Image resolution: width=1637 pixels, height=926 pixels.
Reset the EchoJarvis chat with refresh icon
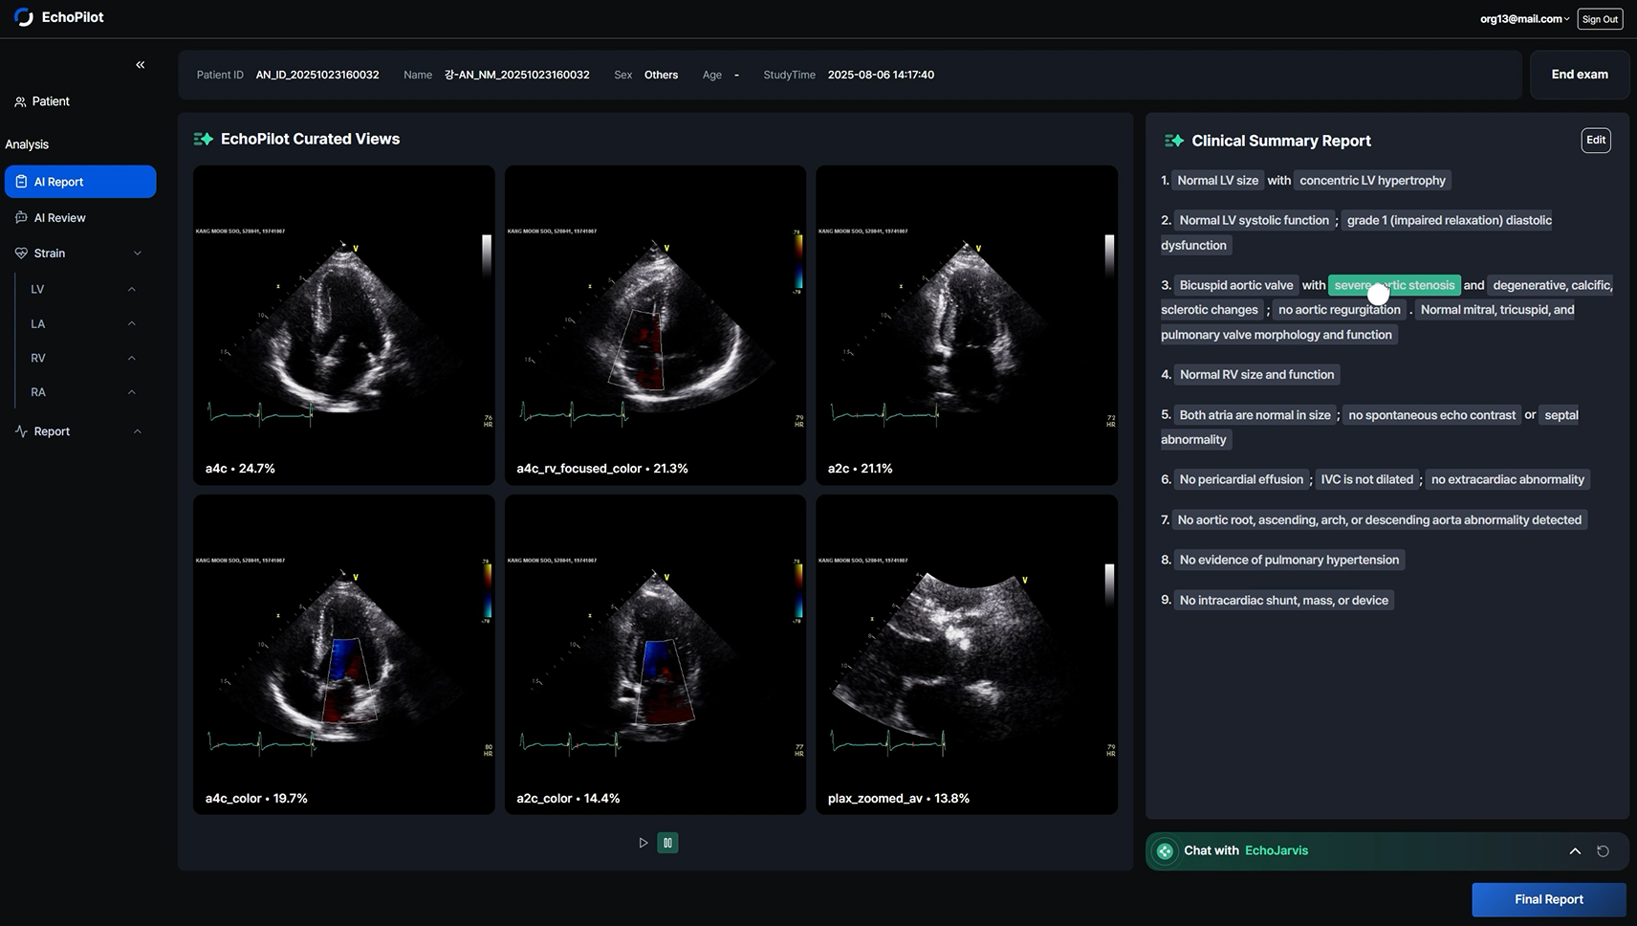click(1604, 851)
